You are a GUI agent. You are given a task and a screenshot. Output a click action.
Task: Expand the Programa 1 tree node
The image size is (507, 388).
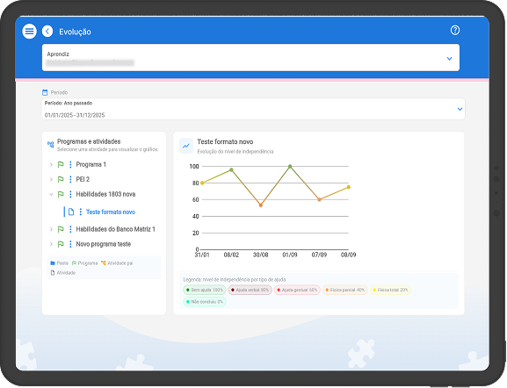click(x=51, y=164)
